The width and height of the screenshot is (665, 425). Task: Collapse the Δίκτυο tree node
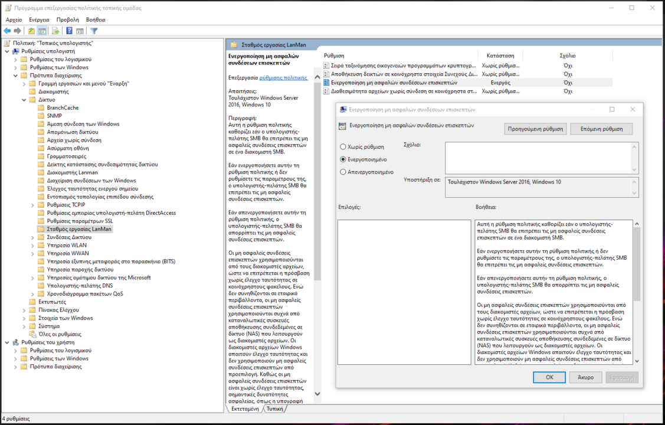(24, 100)
